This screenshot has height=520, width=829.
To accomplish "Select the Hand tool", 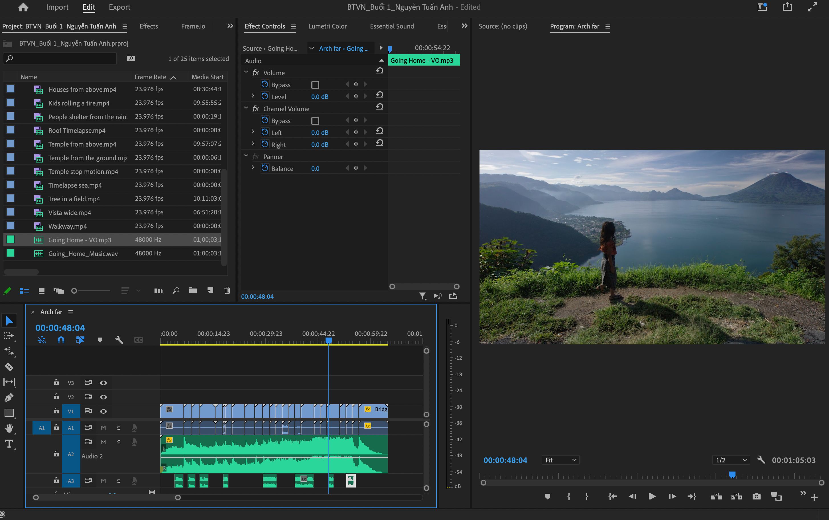I will 9,428.
